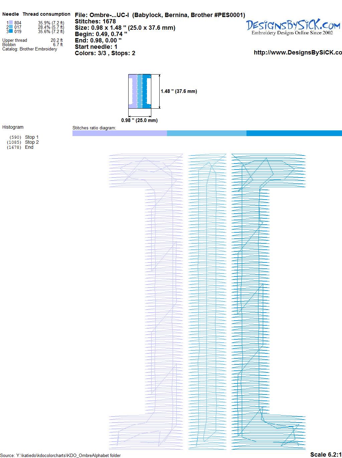The width and height of the screenshot is (342, 458).
Task: Pick the needle 3 dark blue swatch 019
Action: click(11, 31)
